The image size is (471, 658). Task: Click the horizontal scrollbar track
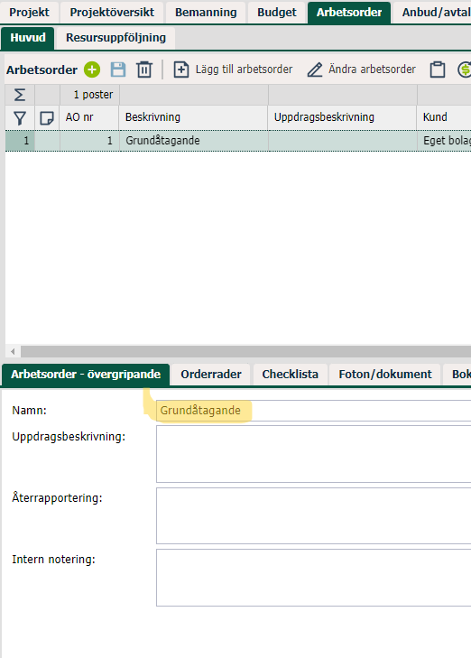[x=245, y=351]
